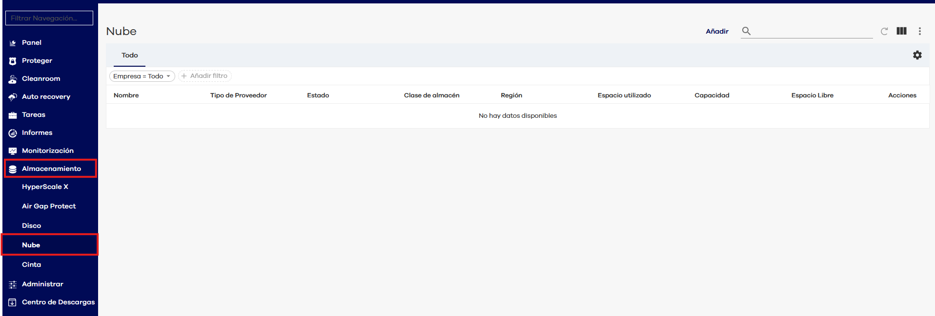Click the Filtrar Navegación input field
The image size is (935, 316).
[x=49, y=18]
